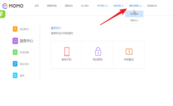Click 登录 text in the sidebar
Image resolution: width=173 pixels, height=106 pixels.
point(22,76)
